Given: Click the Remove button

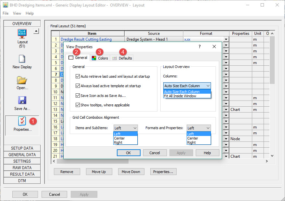Looking at the screenshot, I should 67,172.
